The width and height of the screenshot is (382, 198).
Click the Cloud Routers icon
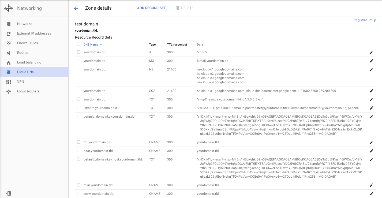[x=9, y=91]
